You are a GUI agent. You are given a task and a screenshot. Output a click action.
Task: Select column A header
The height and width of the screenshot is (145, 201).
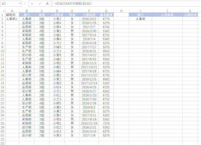[12, 11]
